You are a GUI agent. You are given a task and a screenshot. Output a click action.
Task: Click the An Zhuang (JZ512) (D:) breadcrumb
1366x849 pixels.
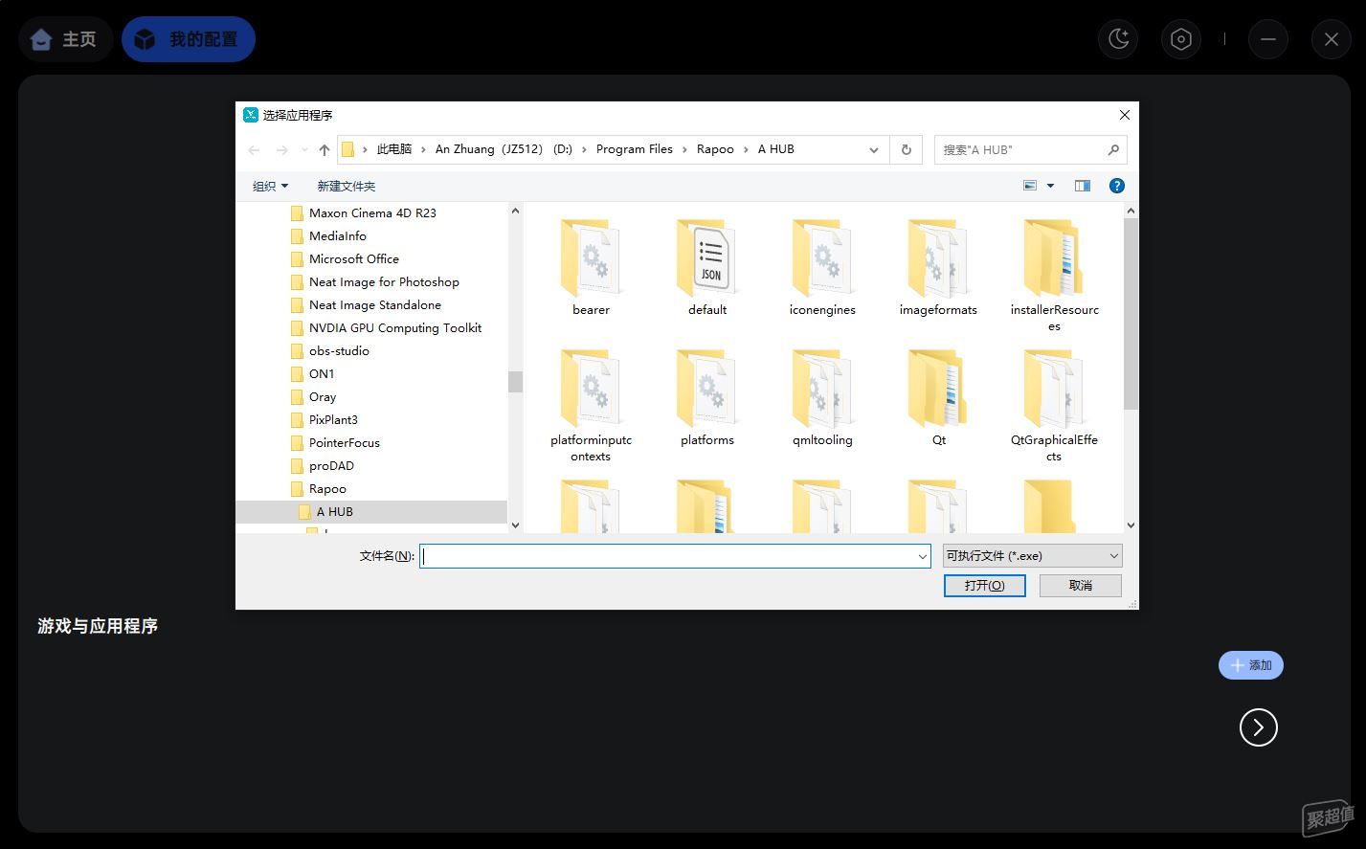(504, 149)
